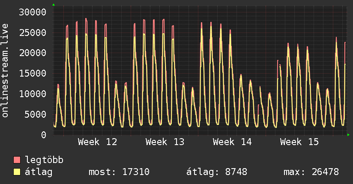Viewport: 353px width, 184px height.
Task: Click the most: 17310 statistic
Action: (119, 172)
